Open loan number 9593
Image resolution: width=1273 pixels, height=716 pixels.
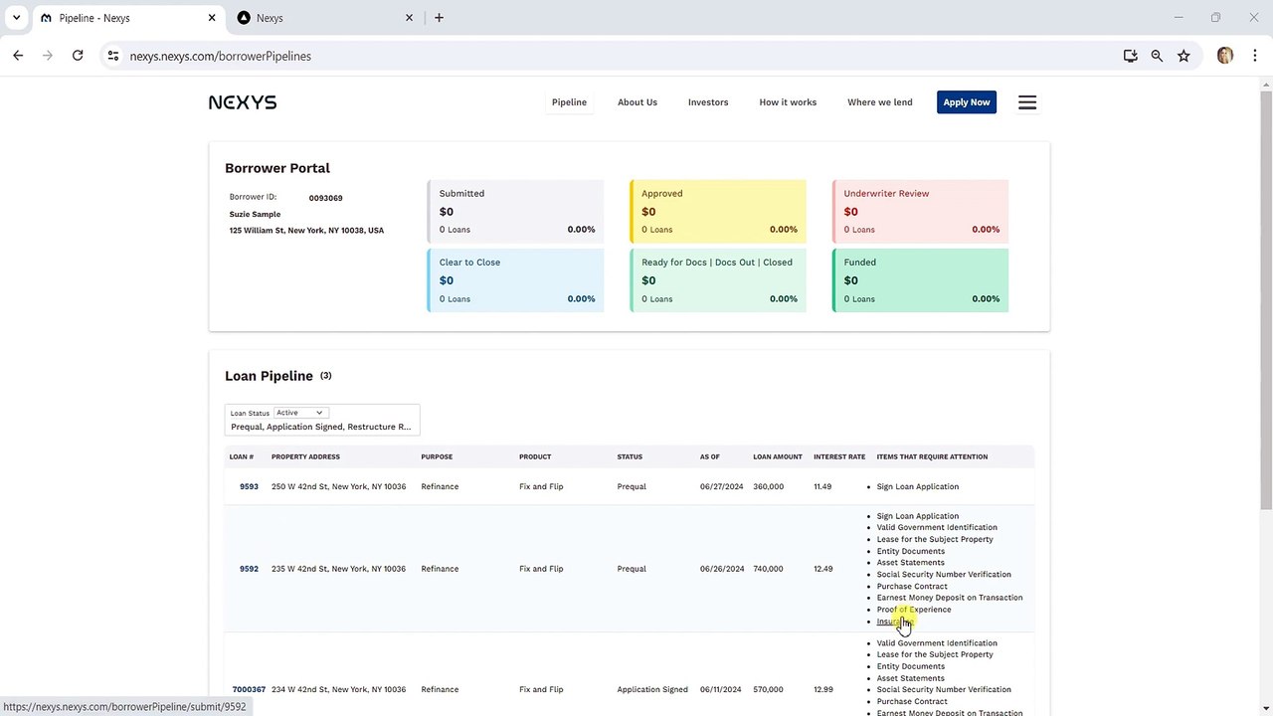coord(249,486)
